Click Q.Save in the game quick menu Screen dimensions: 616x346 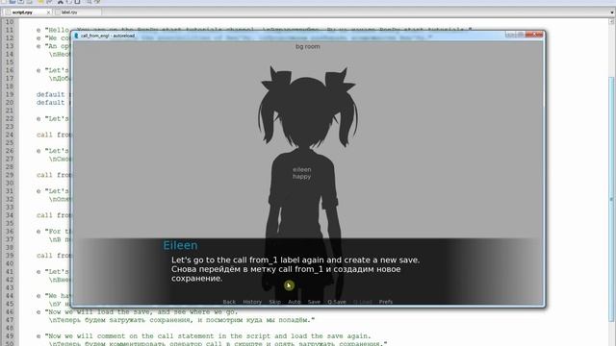pyautogui.click(x=337, y=302)
